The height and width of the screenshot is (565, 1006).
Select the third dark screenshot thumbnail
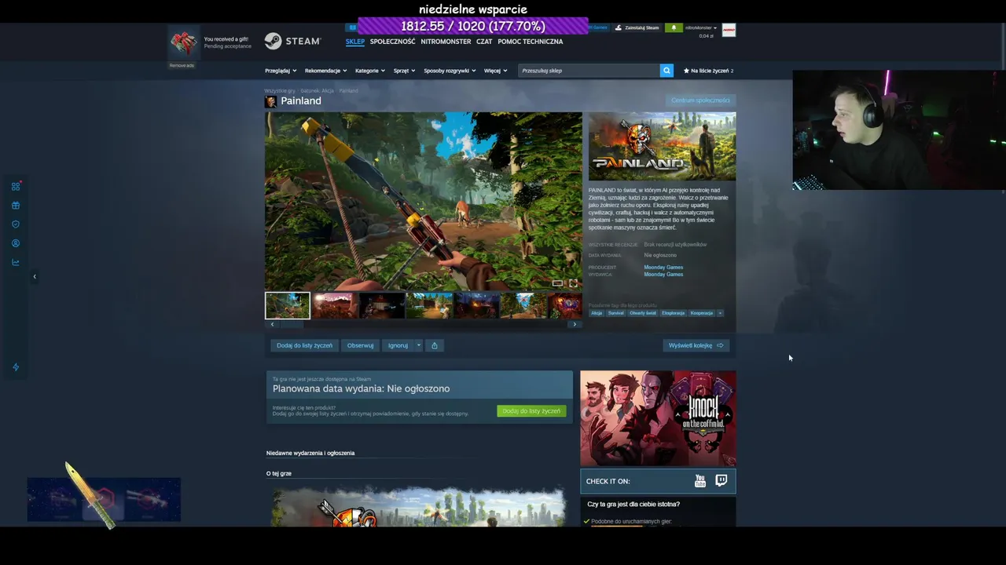pos(382,305)
